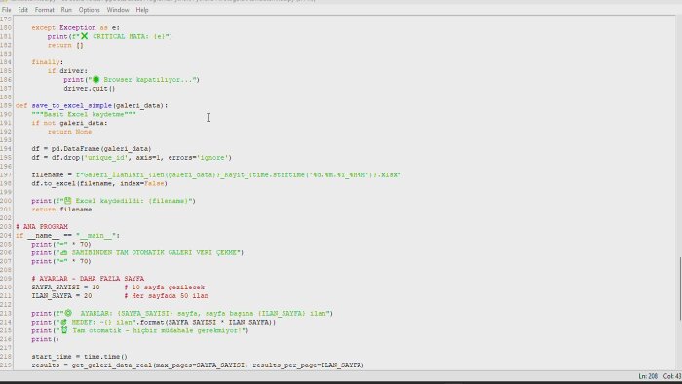Click the 'ILAN_SAYFA = 20' assignment
Viewport: 682px width, 384px height.
coord(61,295)
